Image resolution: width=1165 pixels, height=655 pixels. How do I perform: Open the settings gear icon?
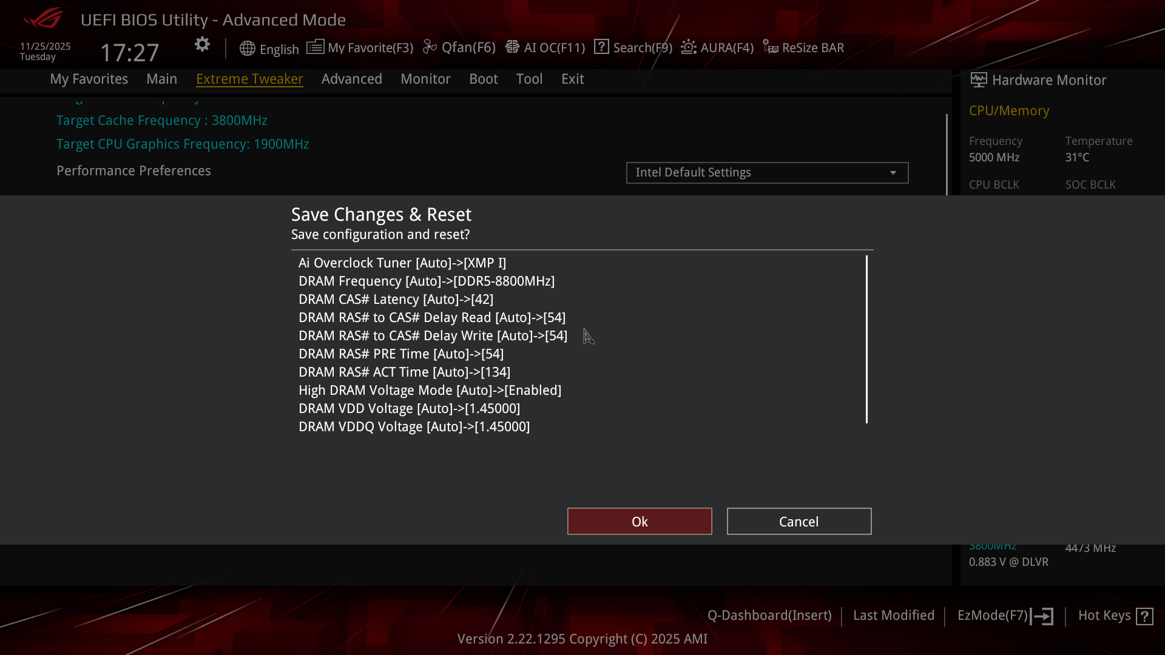point(202,44)
